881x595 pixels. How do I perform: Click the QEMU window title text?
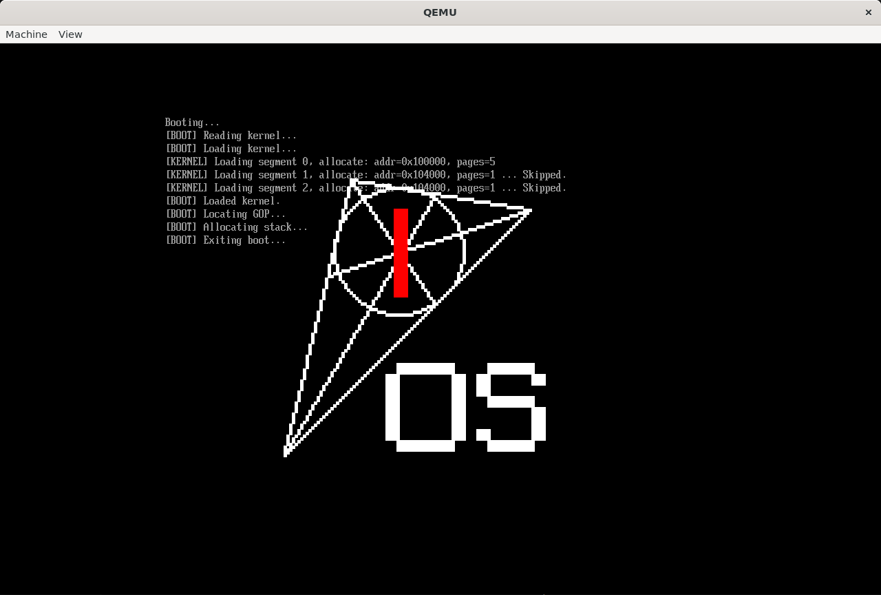click(x=440, y=12)
